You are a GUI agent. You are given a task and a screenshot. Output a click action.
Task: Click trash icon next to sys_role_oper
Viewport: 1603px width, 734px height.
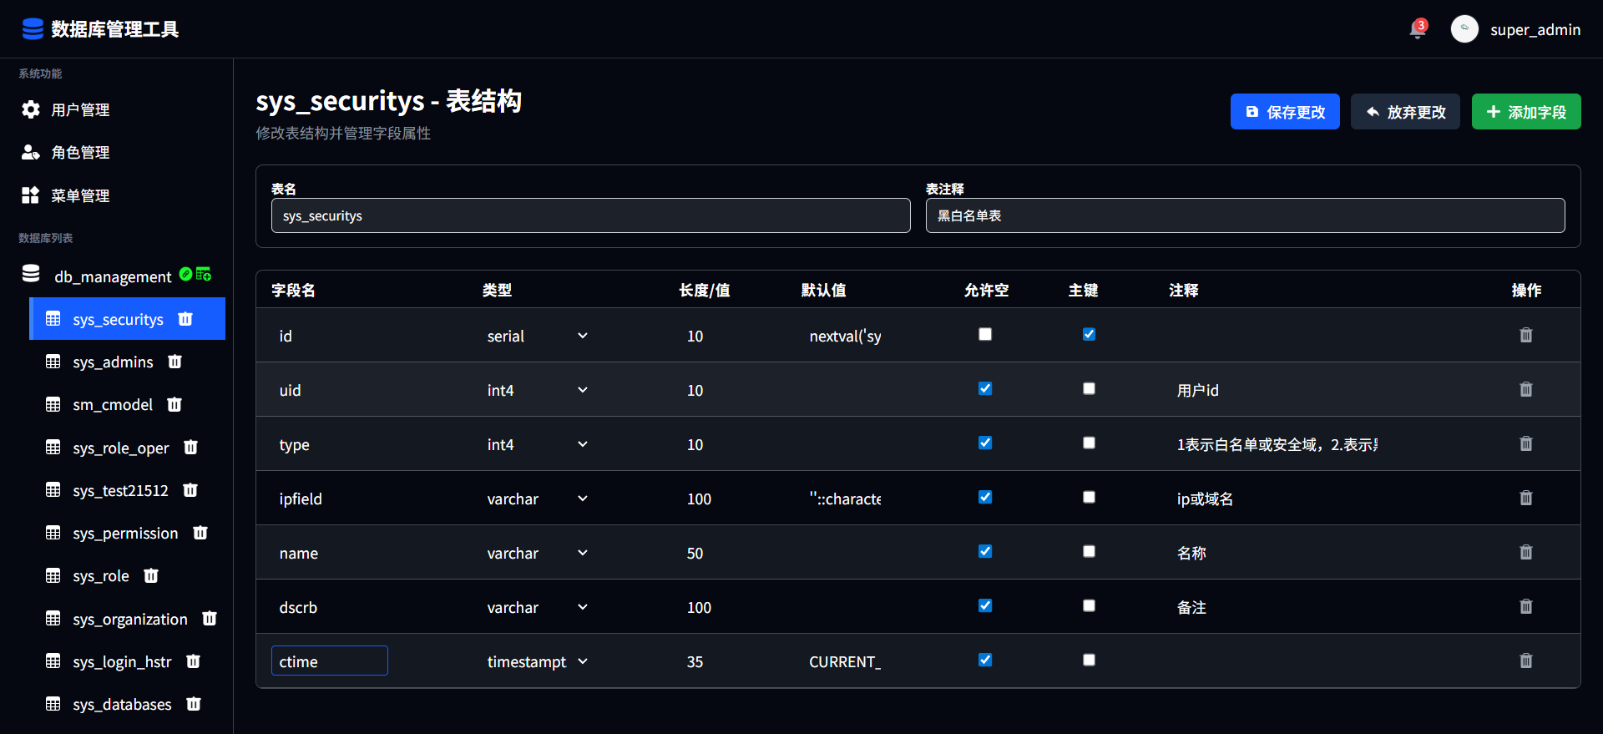[190, 448]
